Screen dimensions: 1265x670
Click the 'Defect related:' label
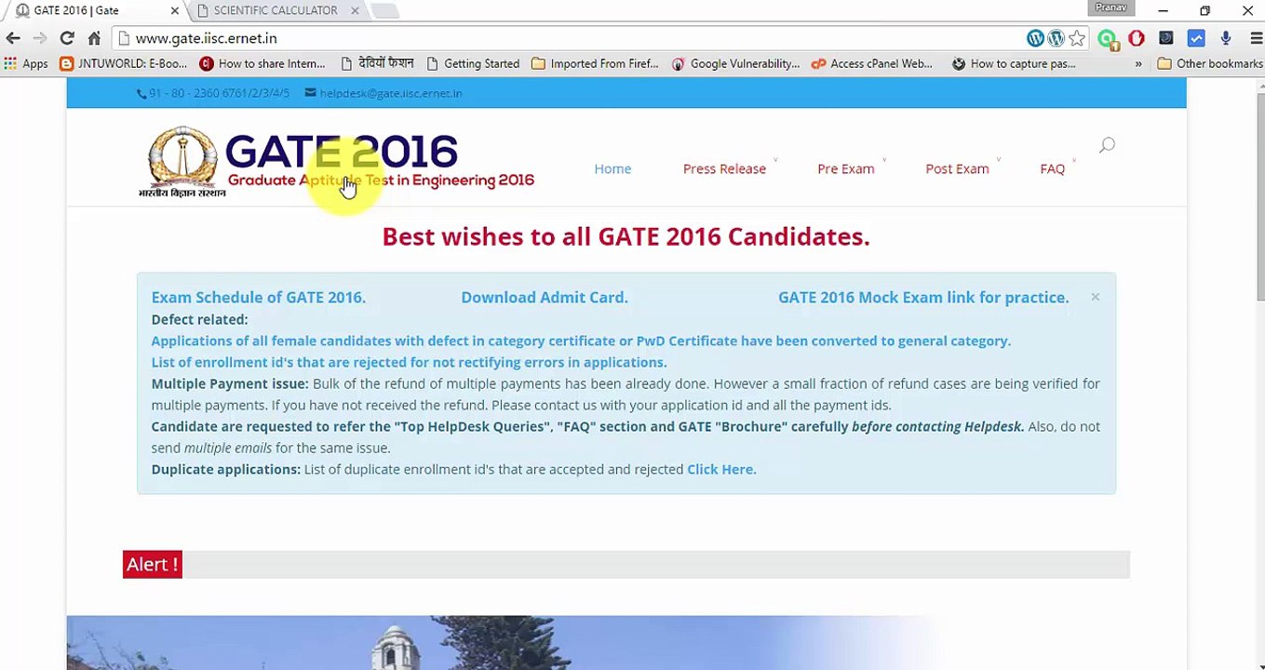(x=199, y=319)
